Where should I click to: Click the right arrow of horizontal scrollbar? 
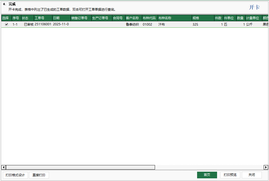pyautogui.click(x=266, y=167)
